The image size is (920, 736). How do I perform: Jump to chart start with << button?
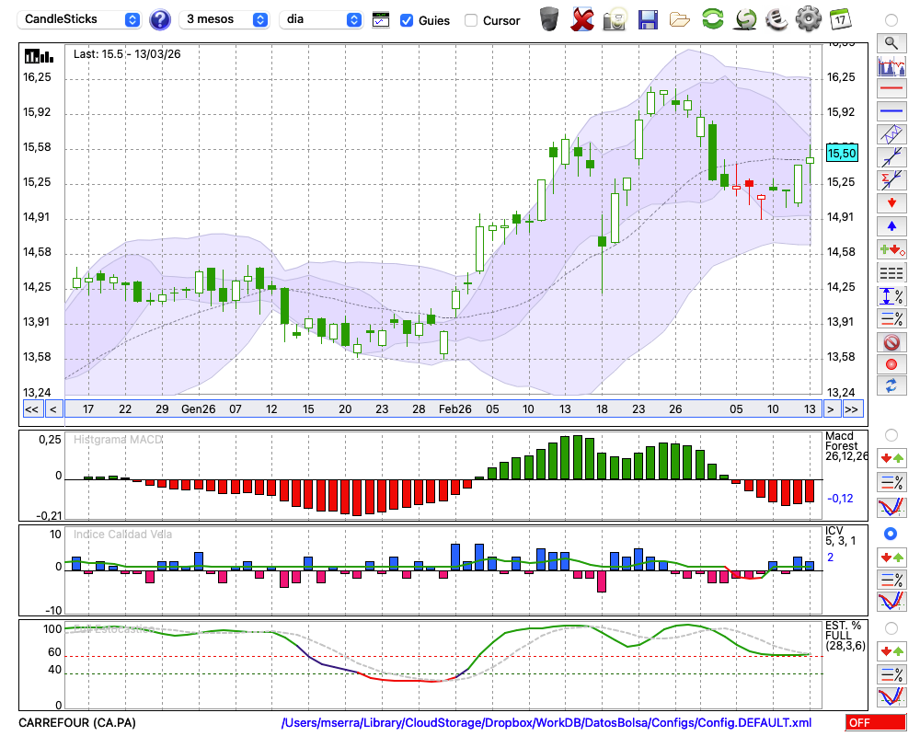click(31, 408)
